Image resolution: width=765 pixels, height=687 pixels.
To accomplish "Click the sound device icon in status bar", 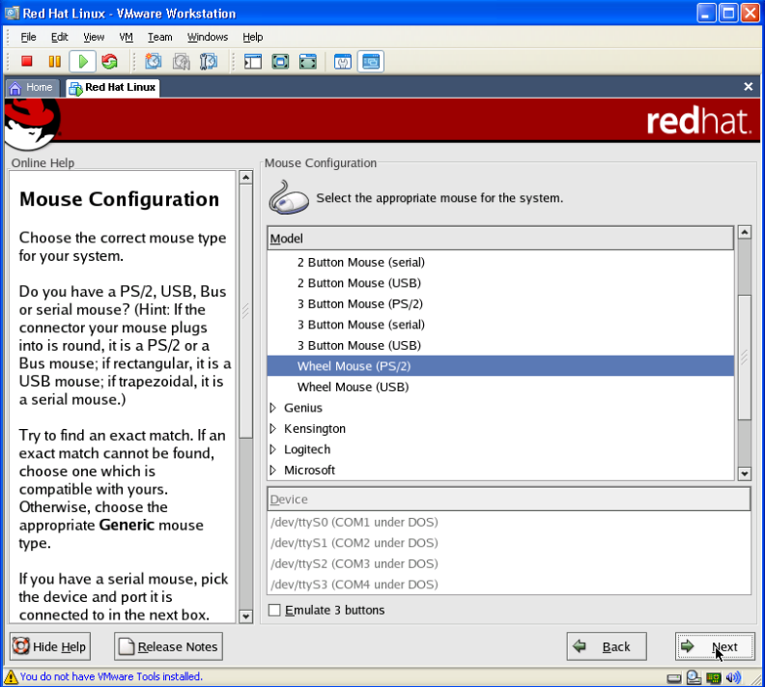I will pos(736,677).
